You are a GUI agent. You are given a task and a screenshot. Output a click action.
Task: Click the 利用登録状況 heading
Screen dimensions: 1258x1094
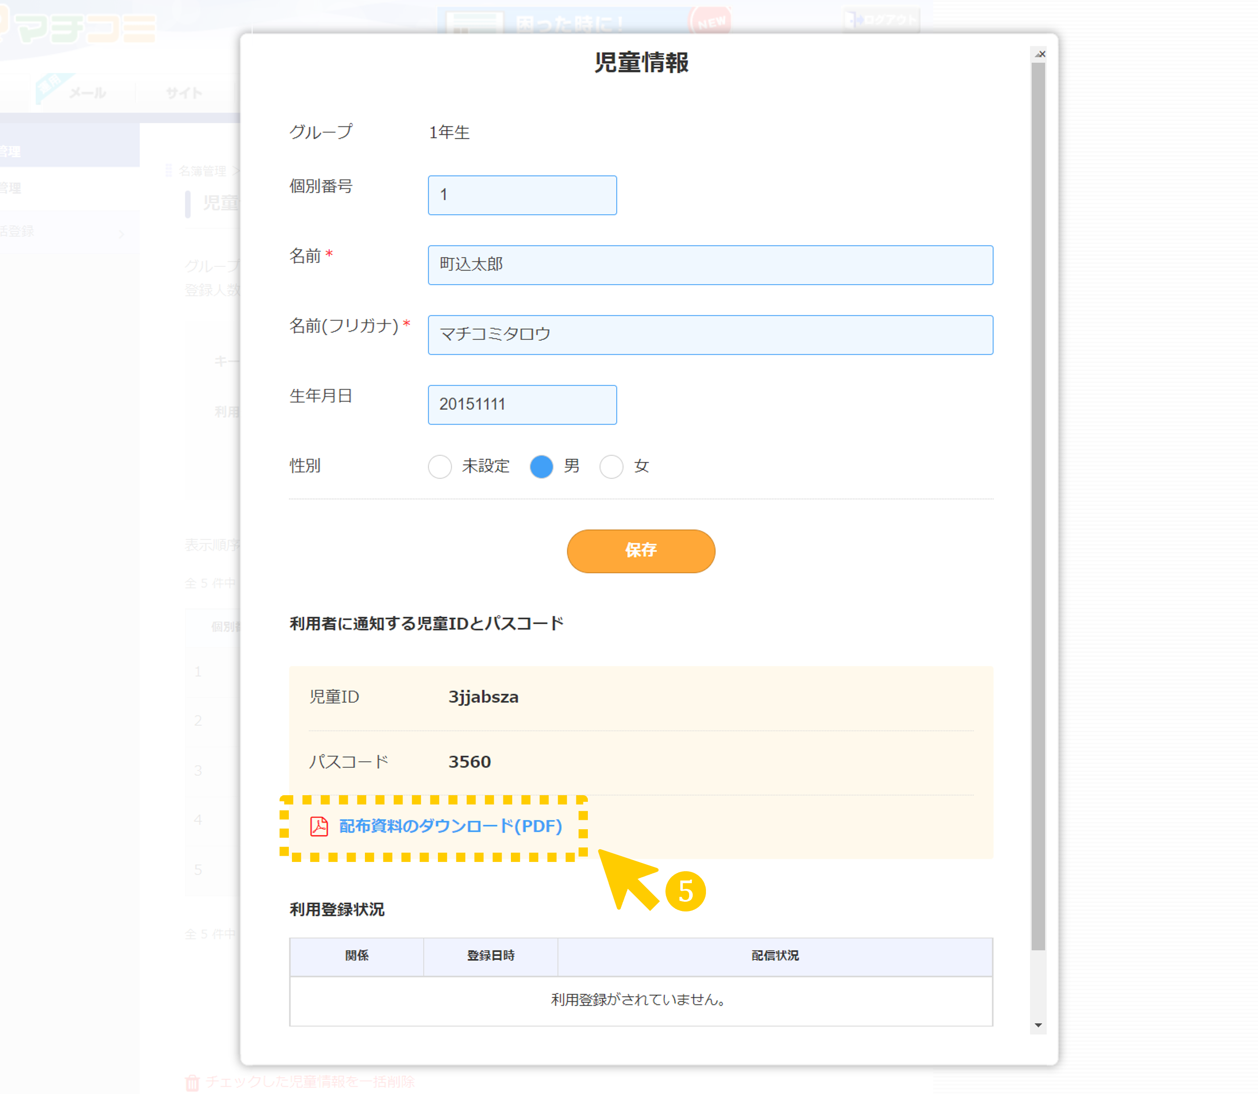tap(337, 910)
